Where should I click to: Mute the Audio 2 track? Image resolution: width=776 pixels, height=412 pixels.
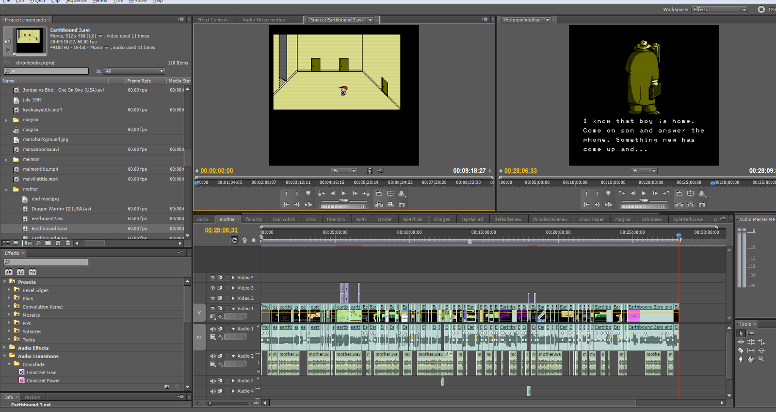tap(212, 356)
